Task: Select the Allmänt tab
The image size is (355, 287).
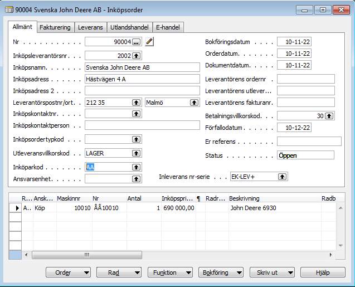Action: [22, 27]
